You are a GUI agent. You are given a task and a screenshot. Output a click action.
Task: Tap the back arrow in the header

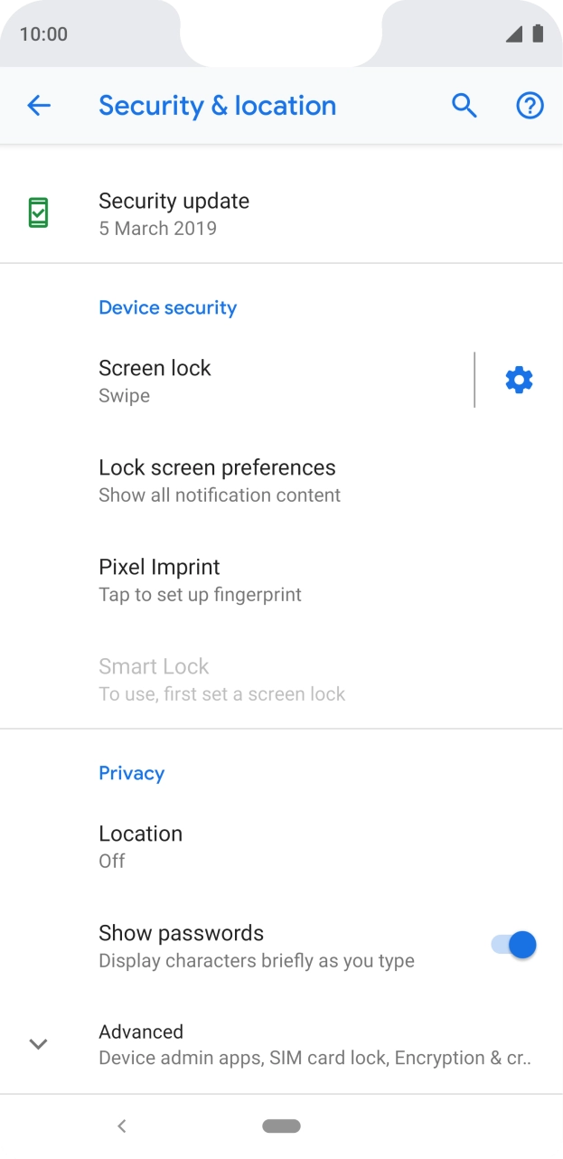tap(39, 106)
